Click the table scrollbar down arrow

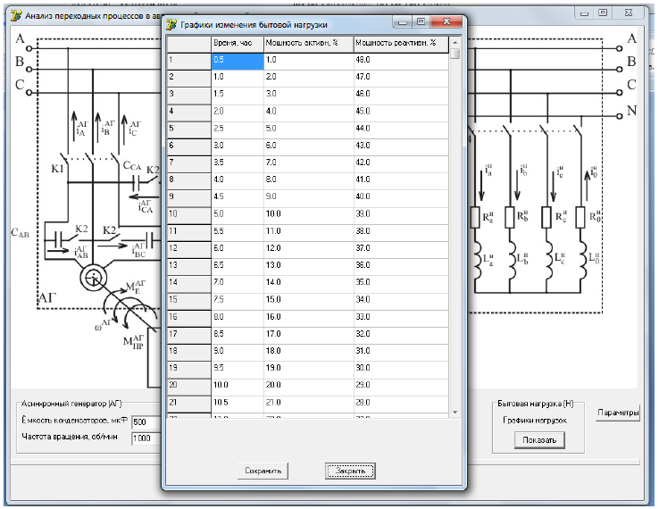tap(455, 412)
